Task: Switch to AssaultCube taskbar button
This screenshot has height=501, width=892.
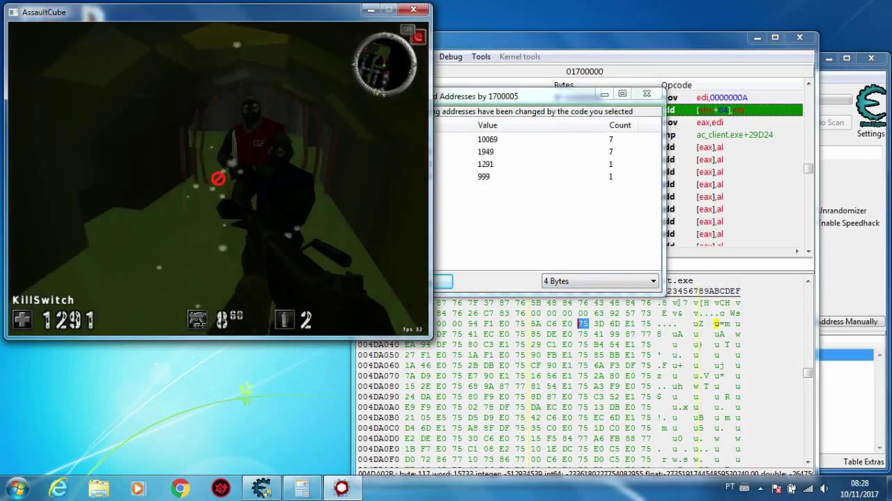Action: pyautogui.click(x=341, y=488)
